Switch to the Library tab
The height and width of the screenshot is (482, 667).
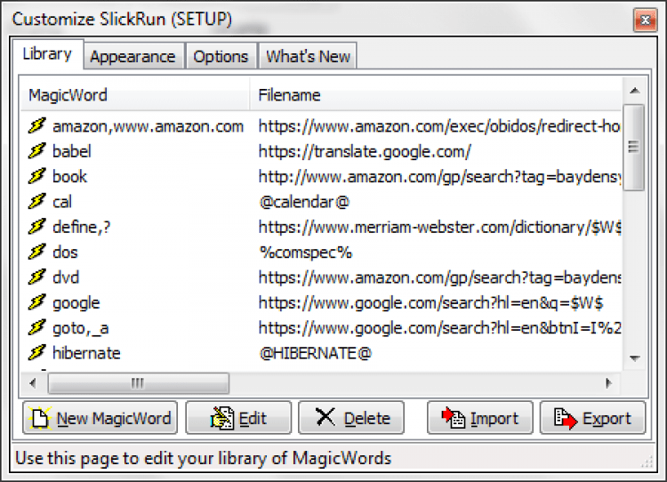47,54
